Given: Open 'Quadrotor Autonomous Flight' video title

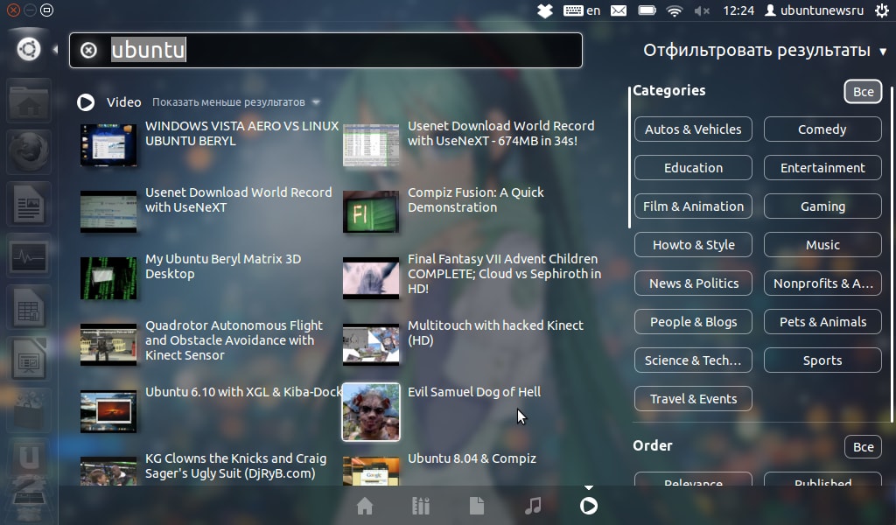Looking at the screenshot, I should click(x=234, y=339).
